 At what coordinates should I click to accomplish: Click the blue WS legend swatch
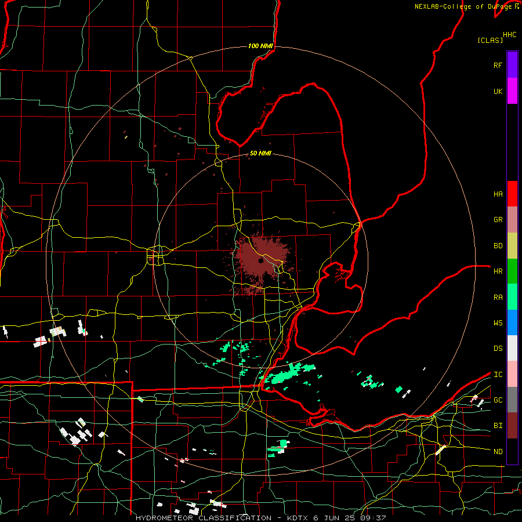[x=512, y=322]
